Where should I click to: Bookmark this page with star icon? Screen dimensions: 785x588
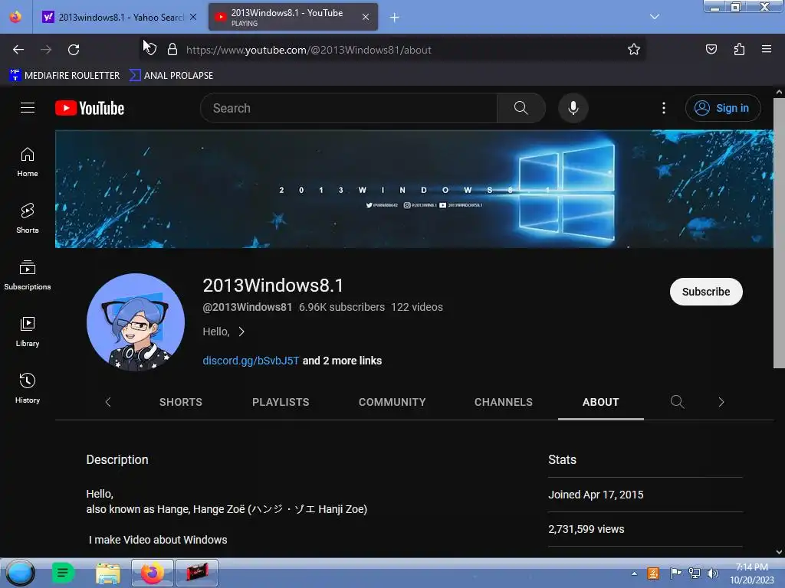pos(634,50)
